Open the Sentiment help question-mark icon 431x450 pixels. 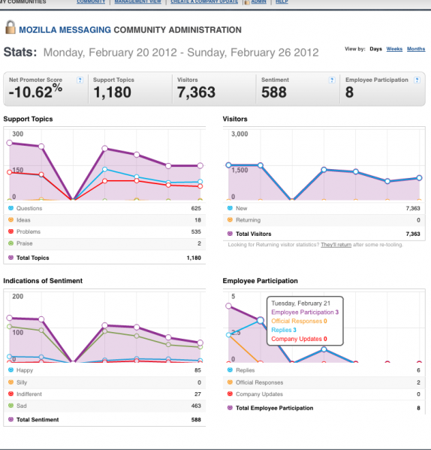tap(332, 80)
